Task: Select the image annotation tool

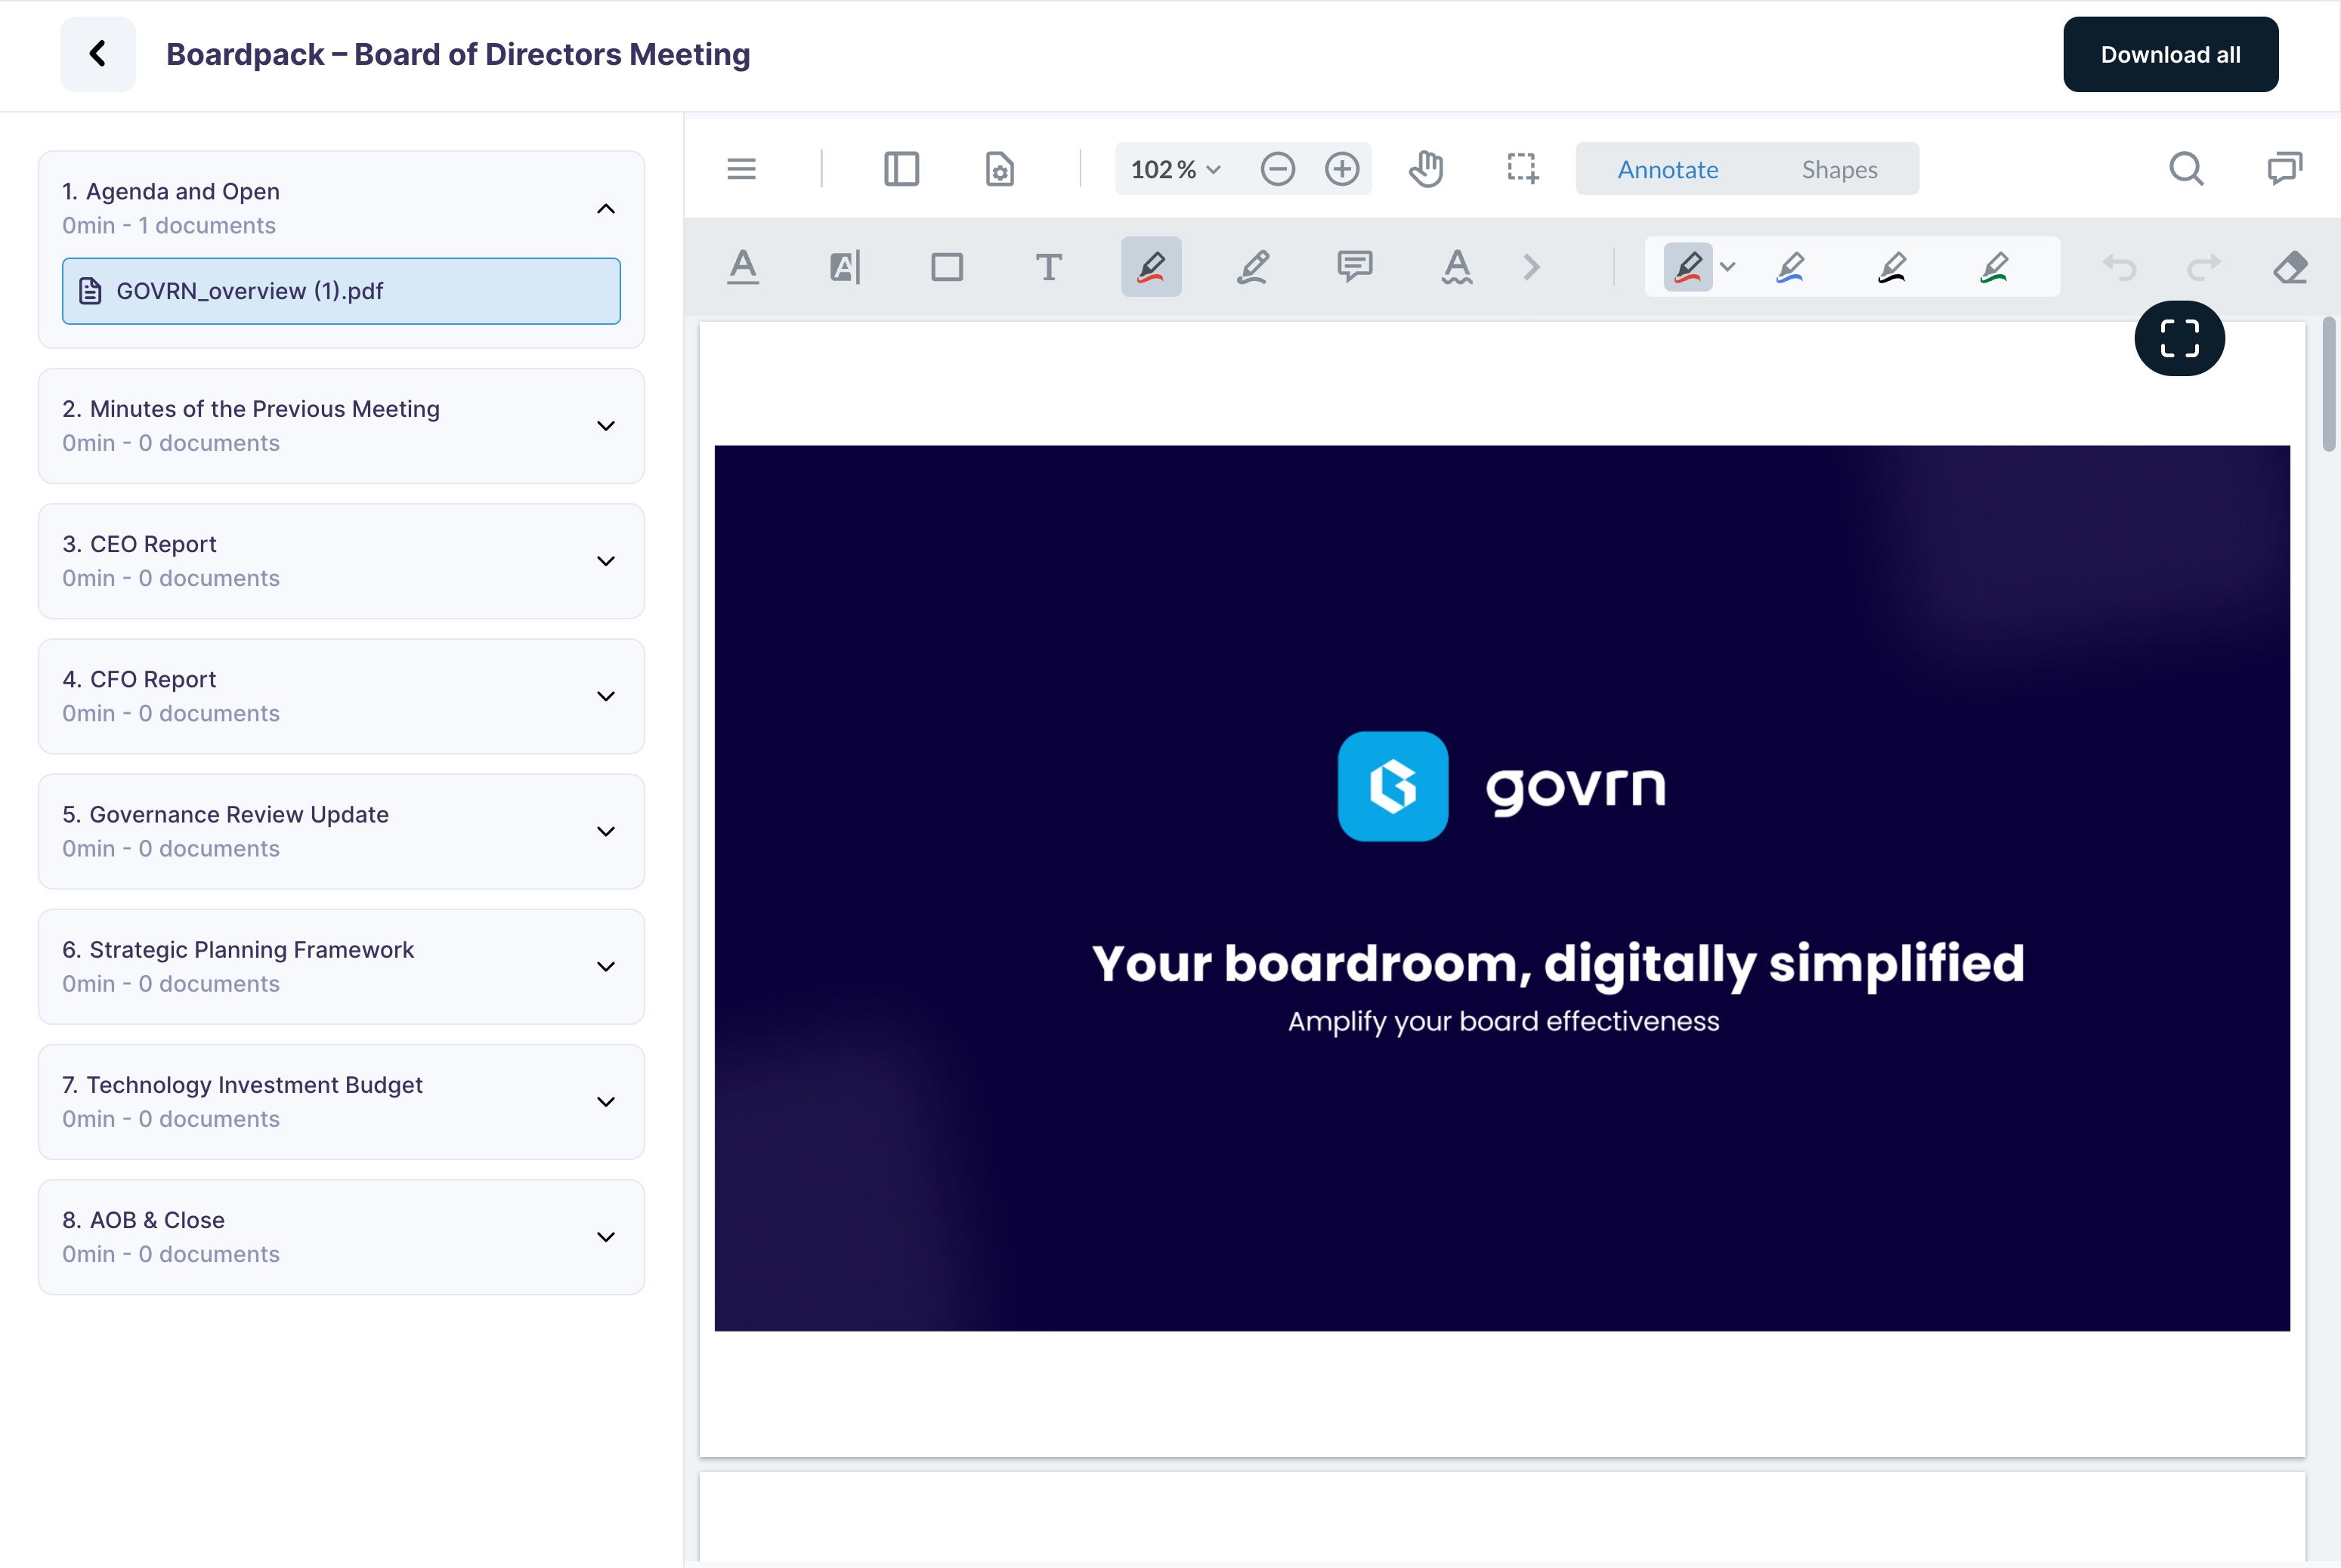Action: [945, 264]
